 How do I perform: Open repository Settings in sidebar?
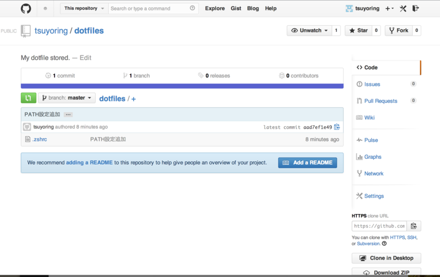[x=374, y=196]
